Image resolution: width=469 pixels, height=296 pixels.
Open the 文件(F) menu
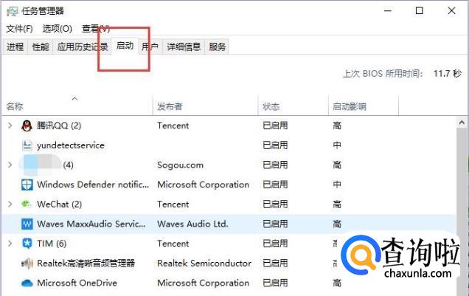coord(19,29)
